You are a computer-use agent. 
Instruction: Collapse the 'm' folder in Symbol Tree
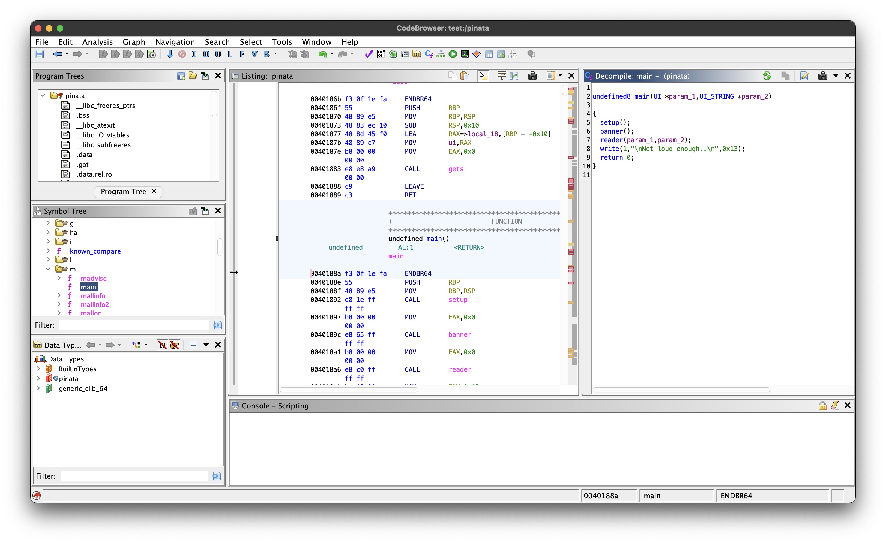coord(48,269)
